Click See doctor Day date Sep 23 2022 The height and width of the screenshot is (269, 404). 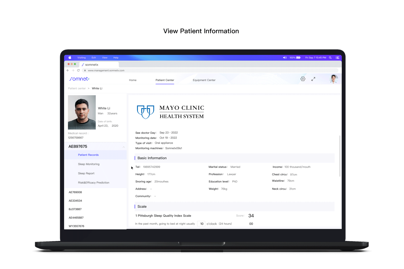pos(169,133)
